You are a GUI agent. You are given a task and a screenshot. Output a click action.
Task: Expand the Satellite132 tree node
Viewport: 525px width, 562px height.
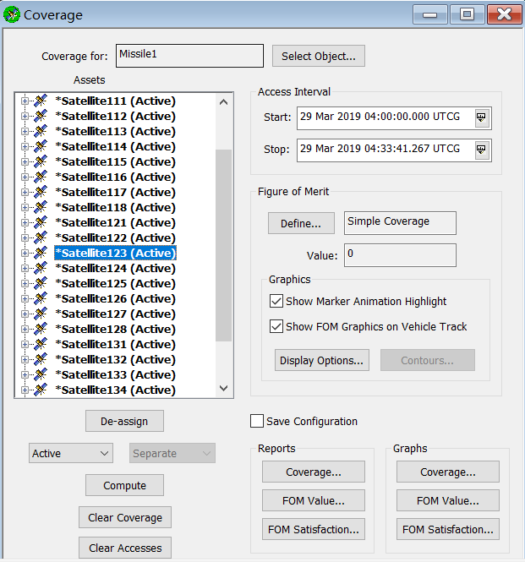click(x=25, y=359)
